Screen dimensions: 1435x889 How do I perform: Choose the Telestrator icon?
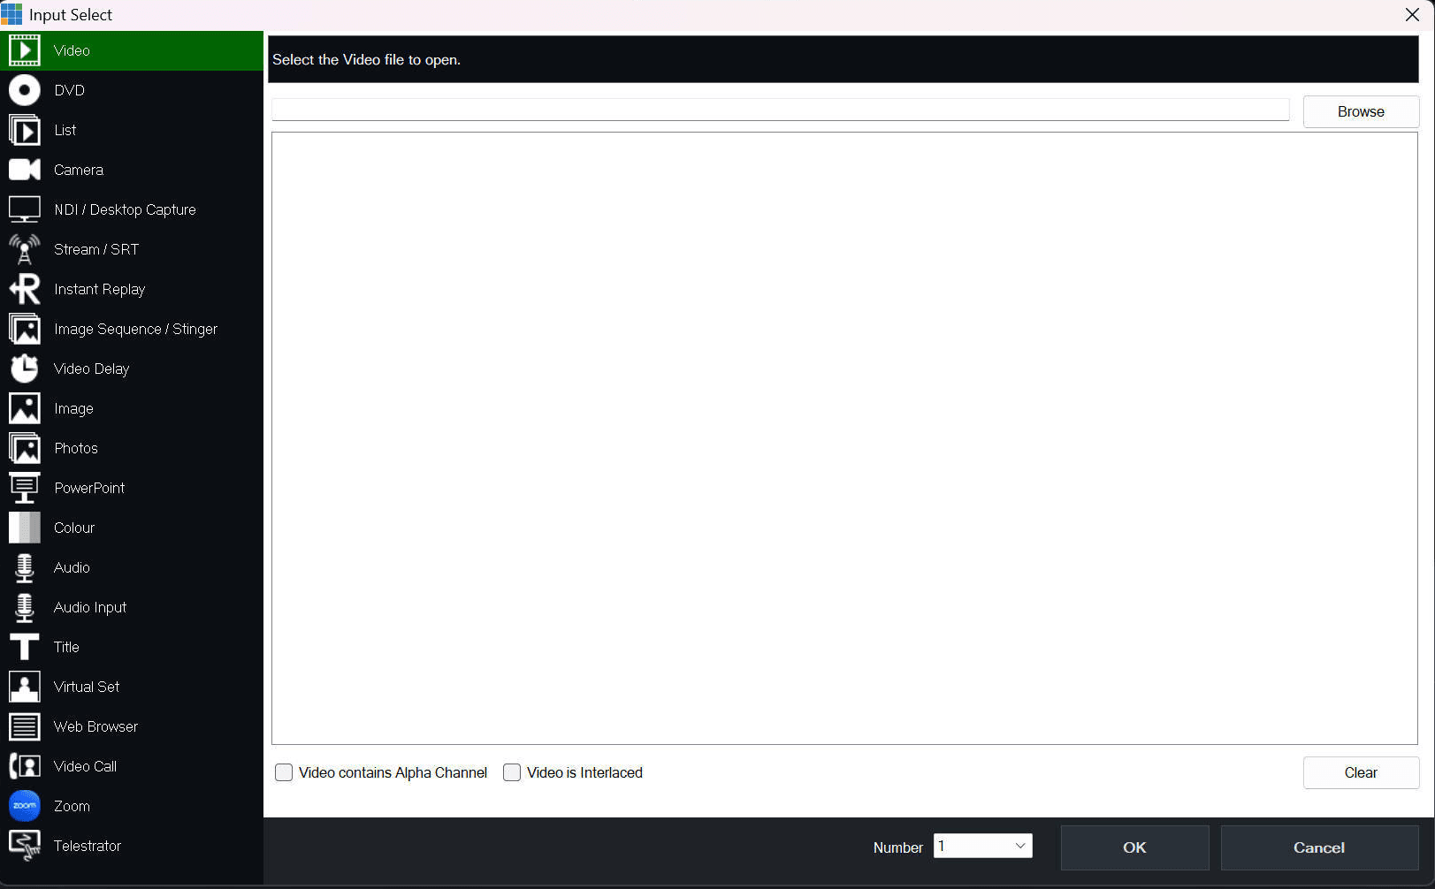pos(25,846)
